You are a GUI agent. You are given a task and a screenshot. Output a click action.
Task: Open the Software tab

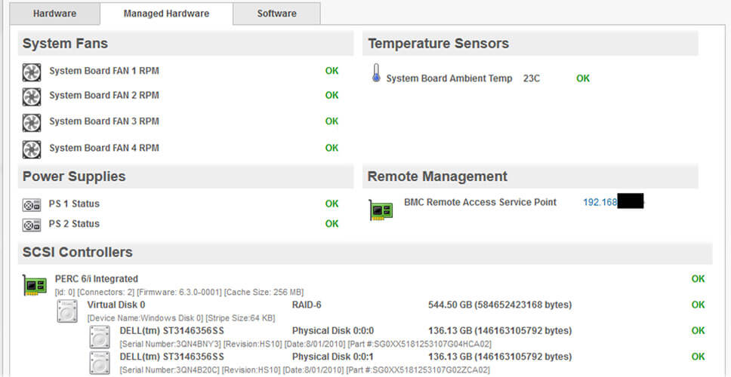(x=276, y=14)
